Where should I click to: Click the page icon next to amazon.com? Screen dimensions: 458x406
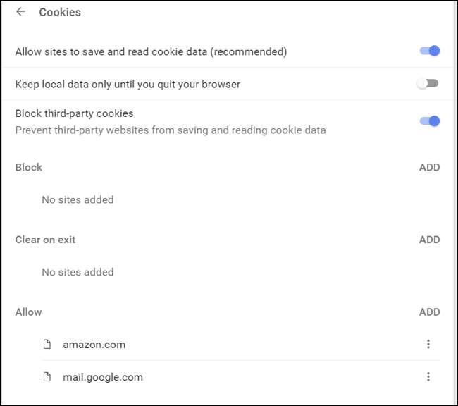point(47,345)
